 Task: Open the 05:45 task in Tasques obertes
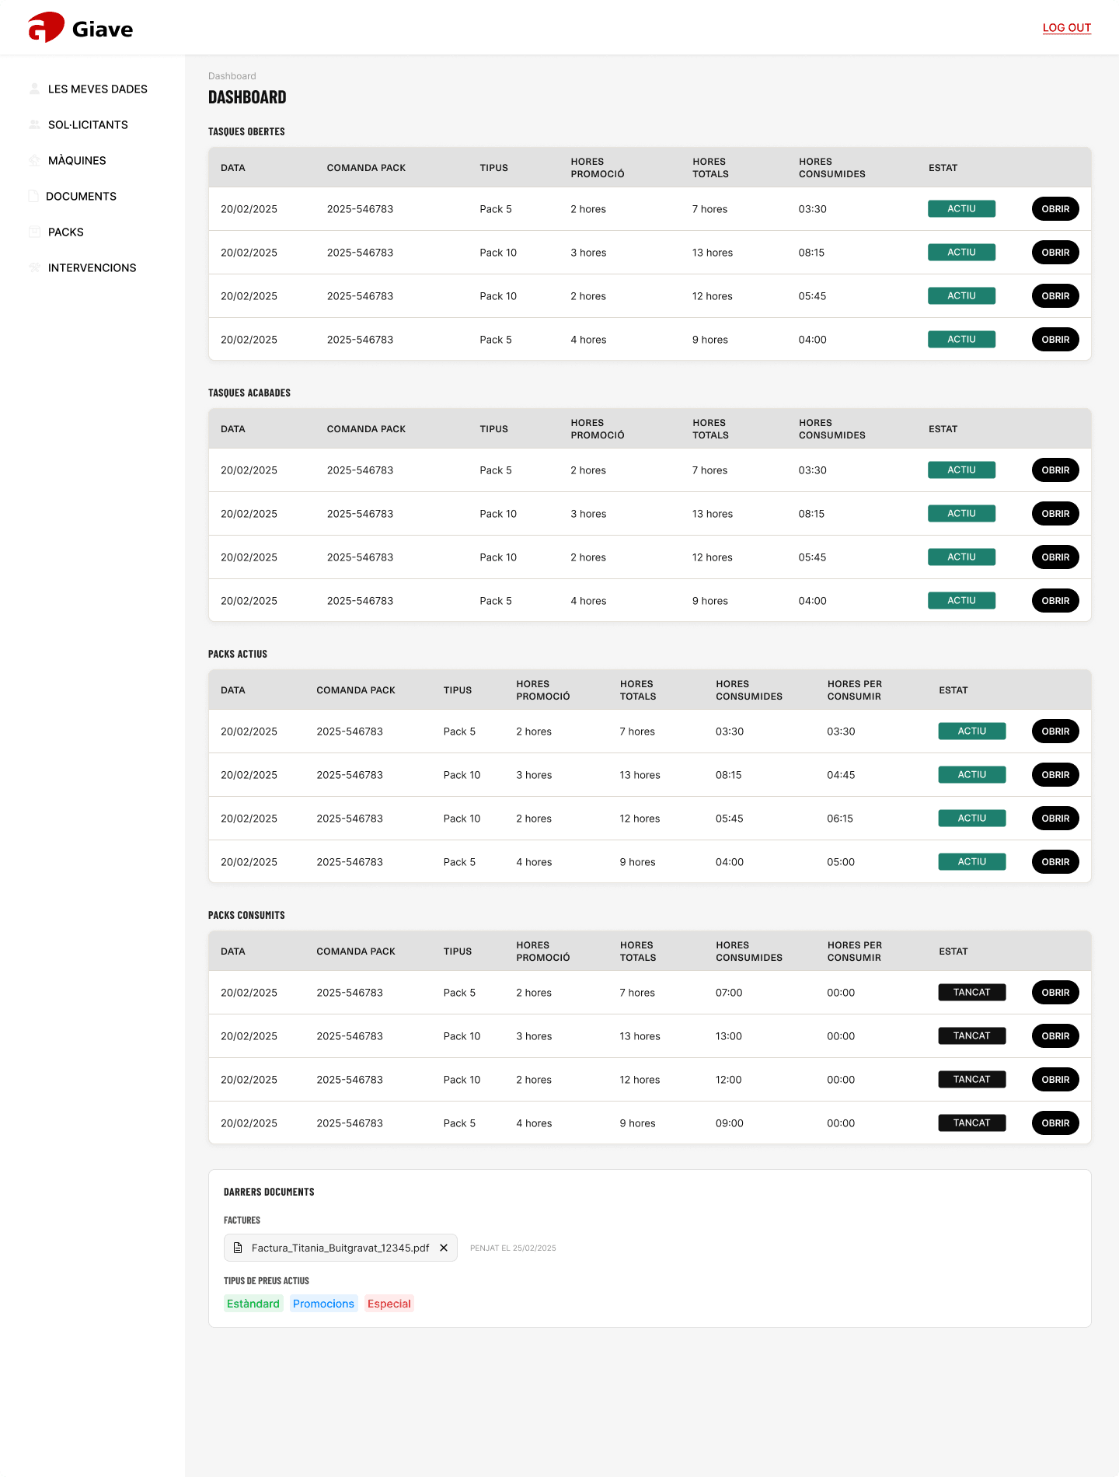pos(1055,296)
